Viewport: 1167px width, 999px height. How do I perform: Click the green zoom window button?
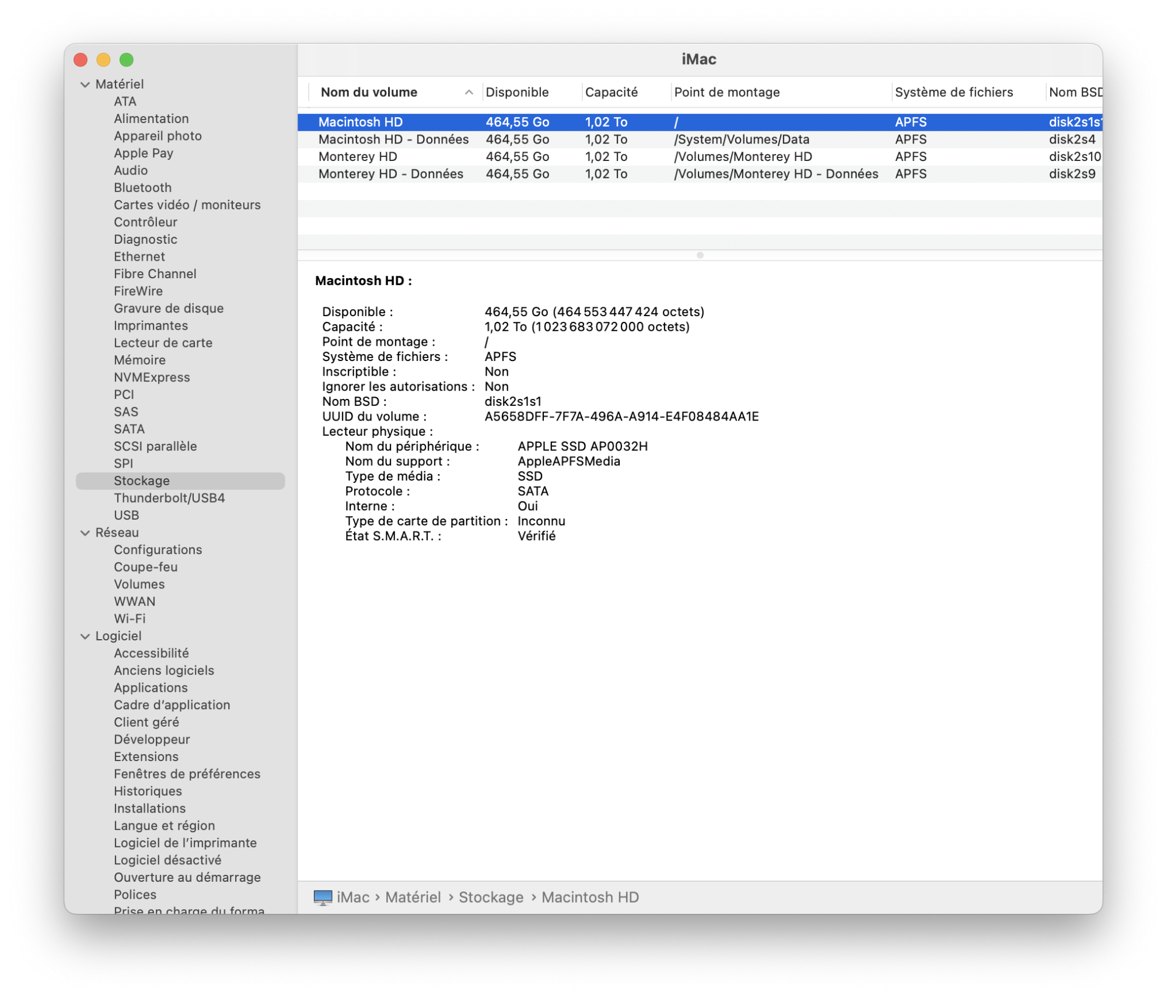coord(127,60)
